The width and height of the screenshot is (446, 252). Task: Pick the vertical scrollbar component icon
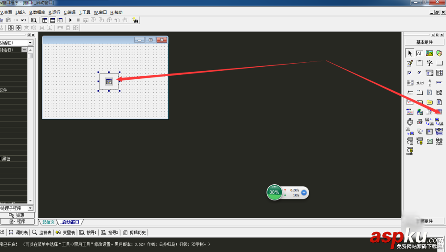(x=429, y=83)
